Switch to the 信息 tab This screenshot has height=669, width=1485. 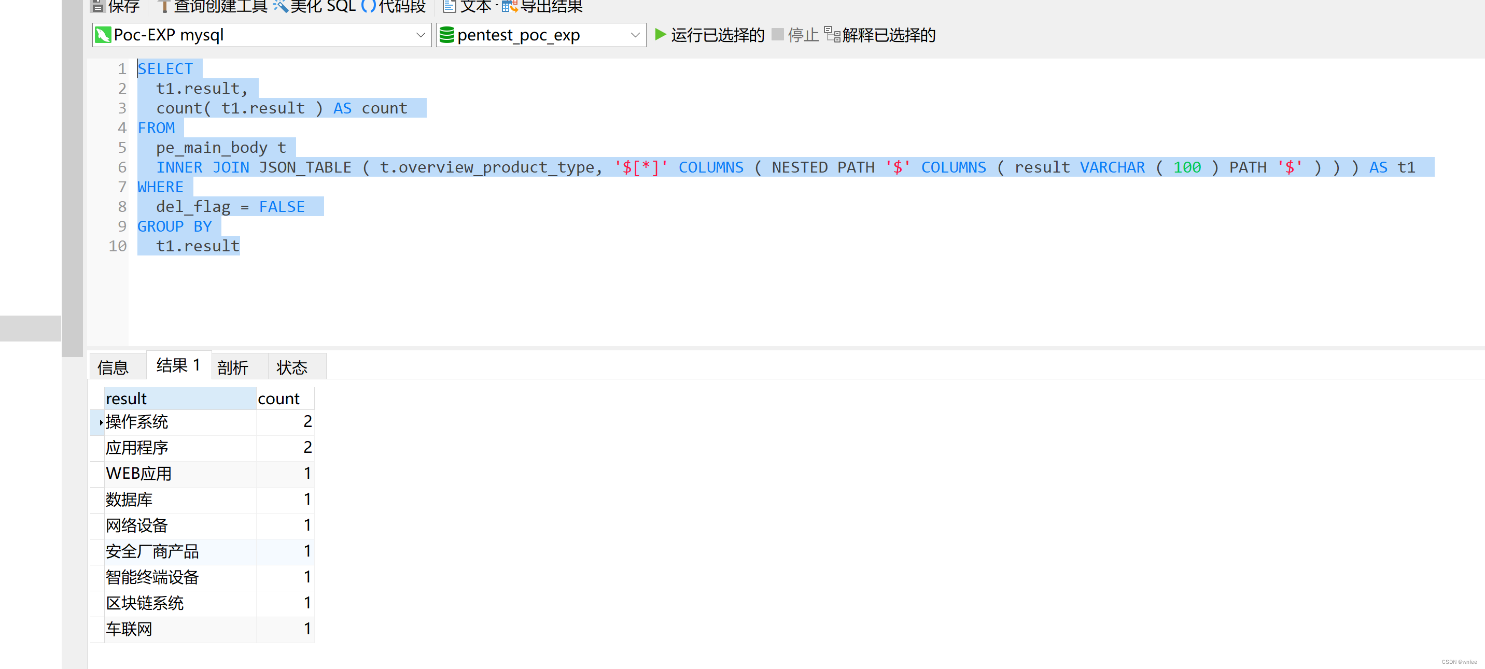113,367
